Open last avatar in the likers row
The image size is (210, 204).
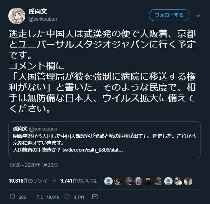coord(188,181)
